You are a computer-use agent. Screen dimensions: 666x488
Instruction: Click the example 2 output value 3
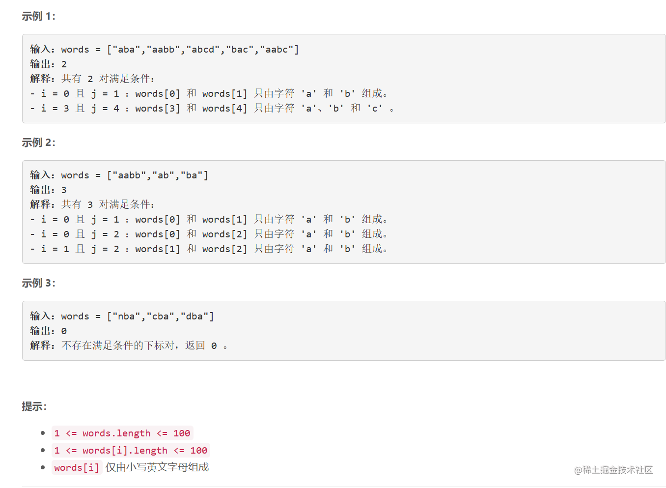(64, 190)
